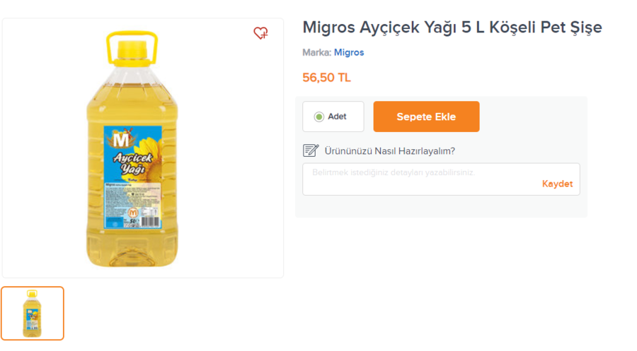Image resolution: width=637 pixels, height=351 pixels.
Task: Add product to favorites with heart icon
Action: coord(260,32)
